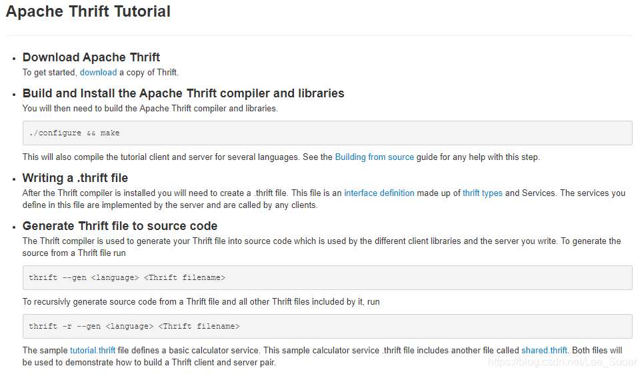
Task: Visit the thrift types link
Action: (x=482, y=193)
